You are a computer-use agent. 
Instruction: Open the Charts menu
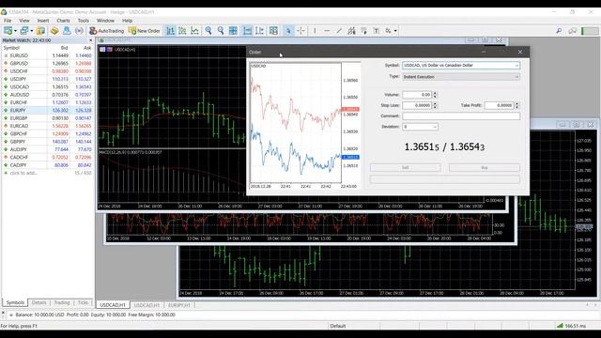(63, 21)
